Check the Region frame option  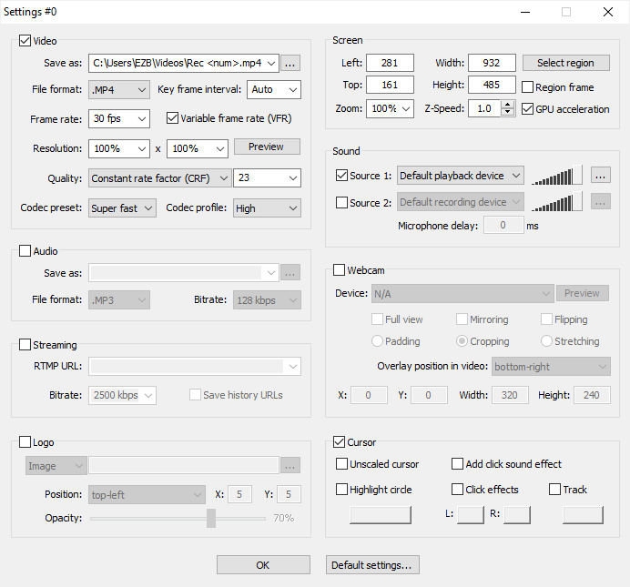click(527, 87)
